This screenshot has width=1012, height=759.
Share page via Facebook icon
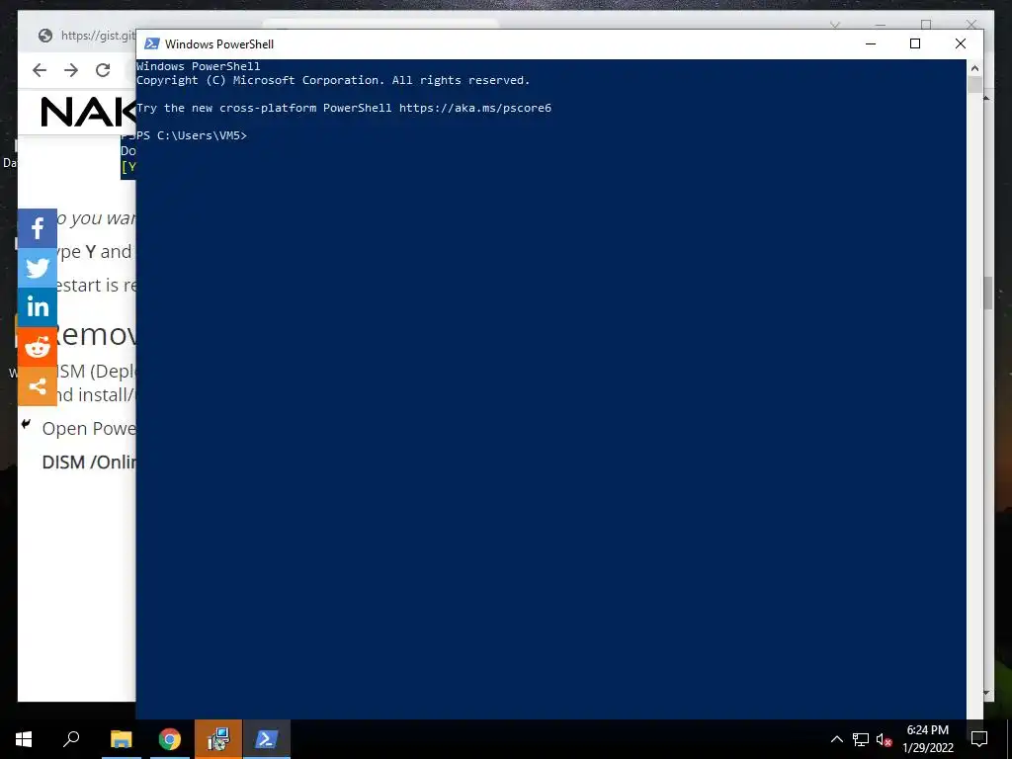point(38,228)
